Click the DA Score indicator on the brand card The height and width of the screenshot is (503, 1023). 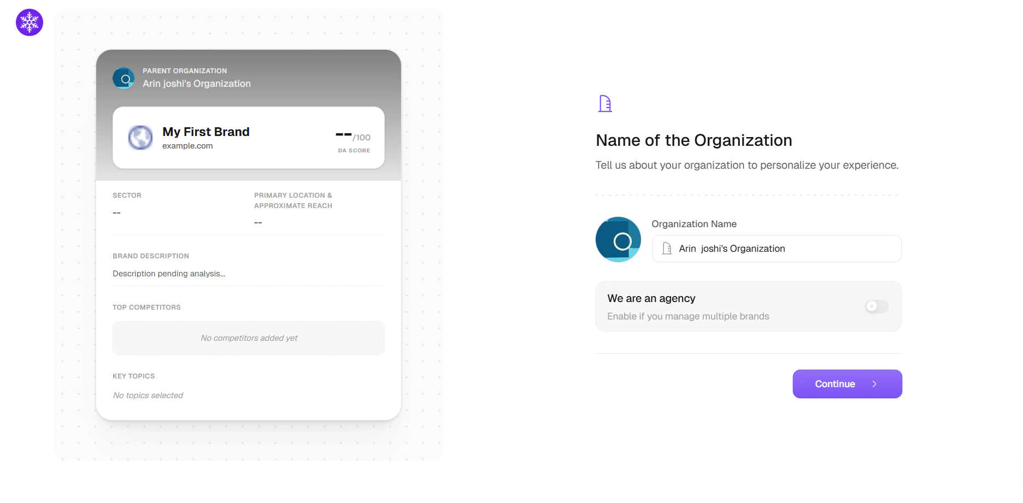(353, 141)
